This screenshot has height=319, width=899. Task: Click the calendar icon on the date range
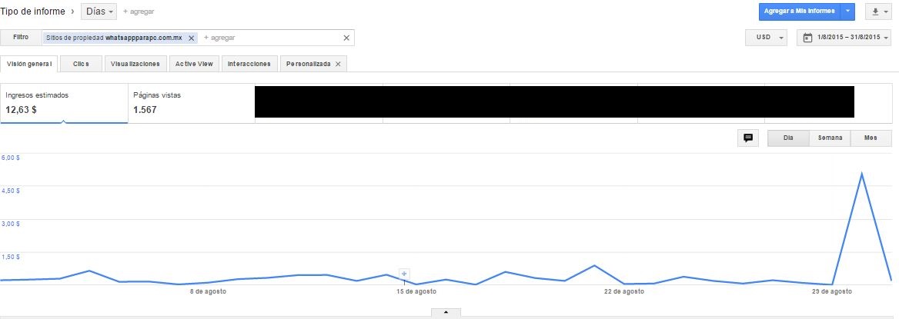(807, 38)
